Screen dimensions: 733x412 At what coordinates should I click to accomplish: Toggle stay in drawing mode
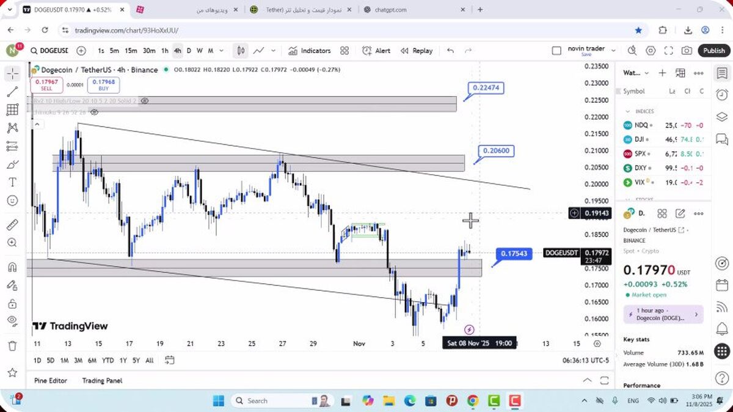[12, 285]
